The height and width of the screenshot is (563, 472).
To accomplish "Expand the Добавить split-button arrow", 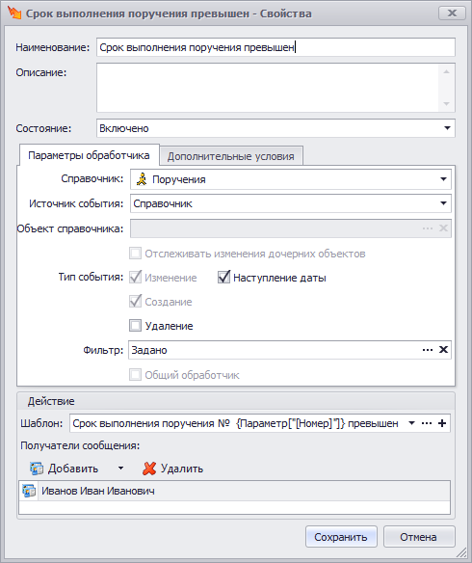I will pos(120,469).
